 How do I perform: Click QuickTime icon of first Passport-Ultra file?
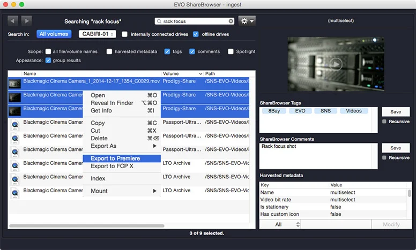(15, 125)
